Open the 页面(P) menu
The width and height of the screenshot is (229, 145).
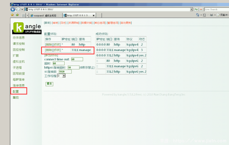pos(223,15)
